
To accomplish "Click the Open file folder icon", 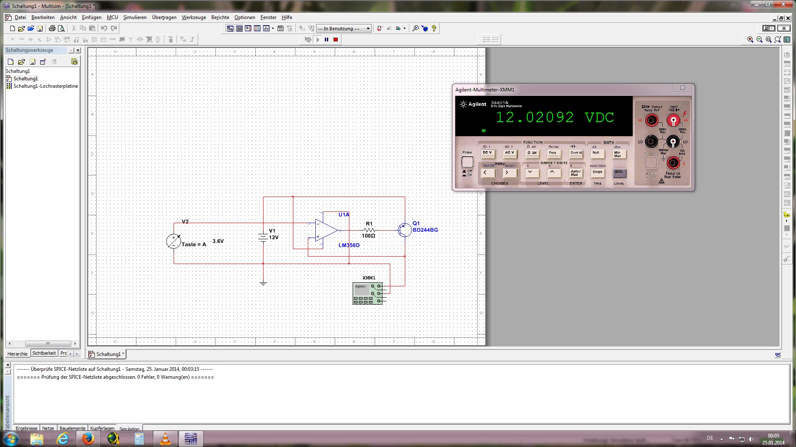I will click(22, 29).
